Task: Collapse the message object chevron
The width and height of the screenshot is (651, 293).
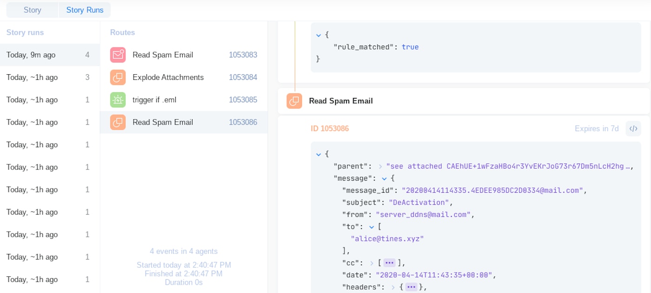Action: tap(385, 178)
